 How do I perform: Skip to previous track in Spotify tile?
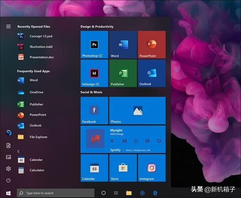click(x=125, y=141)
